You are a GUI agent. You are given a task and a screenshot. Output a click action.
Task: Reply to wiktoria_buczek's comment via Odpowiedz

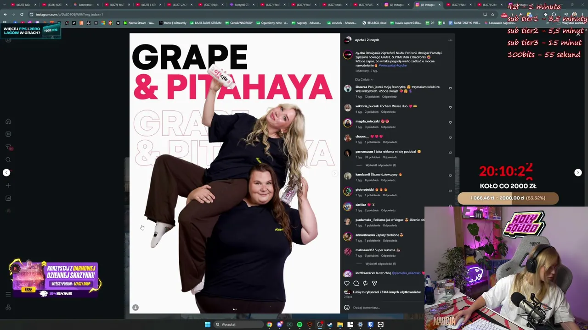click(x=388, y=112)
